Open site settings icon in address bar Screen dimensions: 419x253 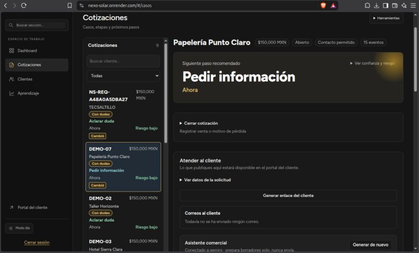pyautogui.click(x=82, y=5)
